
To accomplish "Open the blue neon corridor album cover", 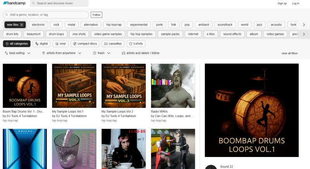I will [x=25, y=149].
